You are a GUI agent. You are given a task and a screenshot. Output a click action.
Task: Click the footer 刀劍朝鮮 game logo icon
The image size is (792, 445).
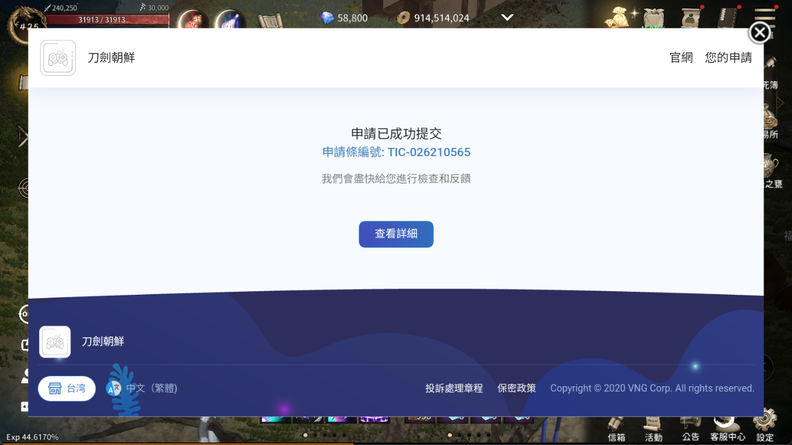point(55,342)
